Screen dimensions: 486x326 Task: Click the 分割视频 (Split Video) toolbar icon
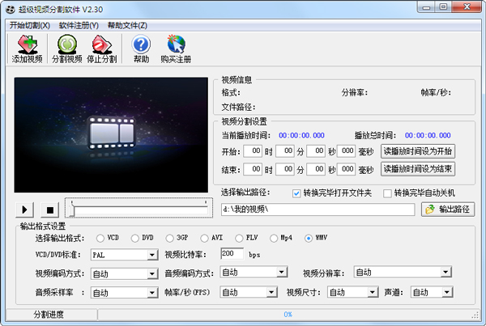(66, 49)
